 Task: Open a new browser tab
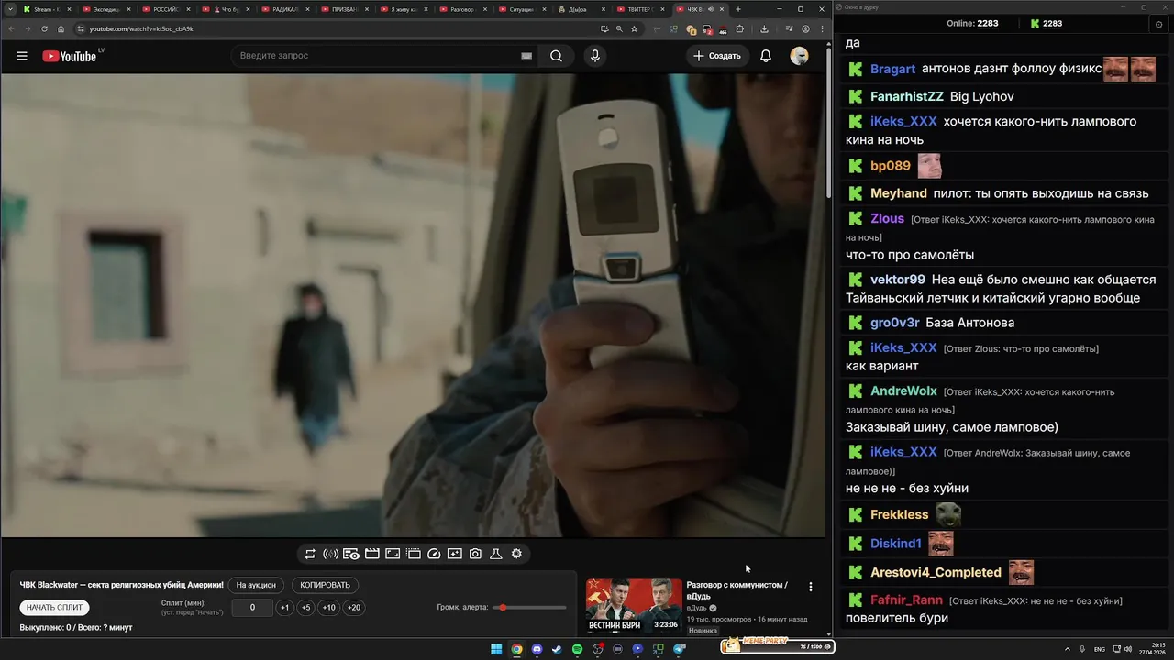[737, 9]
